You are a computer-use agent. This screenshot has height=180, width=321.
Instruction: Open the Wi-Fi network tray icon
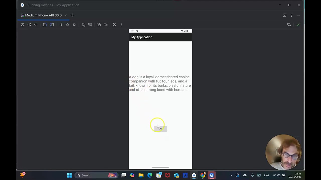tap(274, 175)
